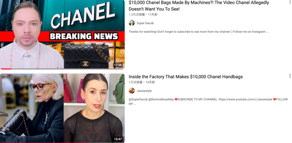
Task: Visit the Jessiestyle channel name link
Action: (144, 91)
